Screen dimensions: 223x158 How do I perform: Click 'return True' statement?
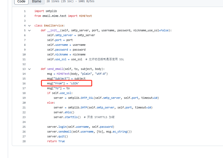pyautogui.click(x=56, y=141)
